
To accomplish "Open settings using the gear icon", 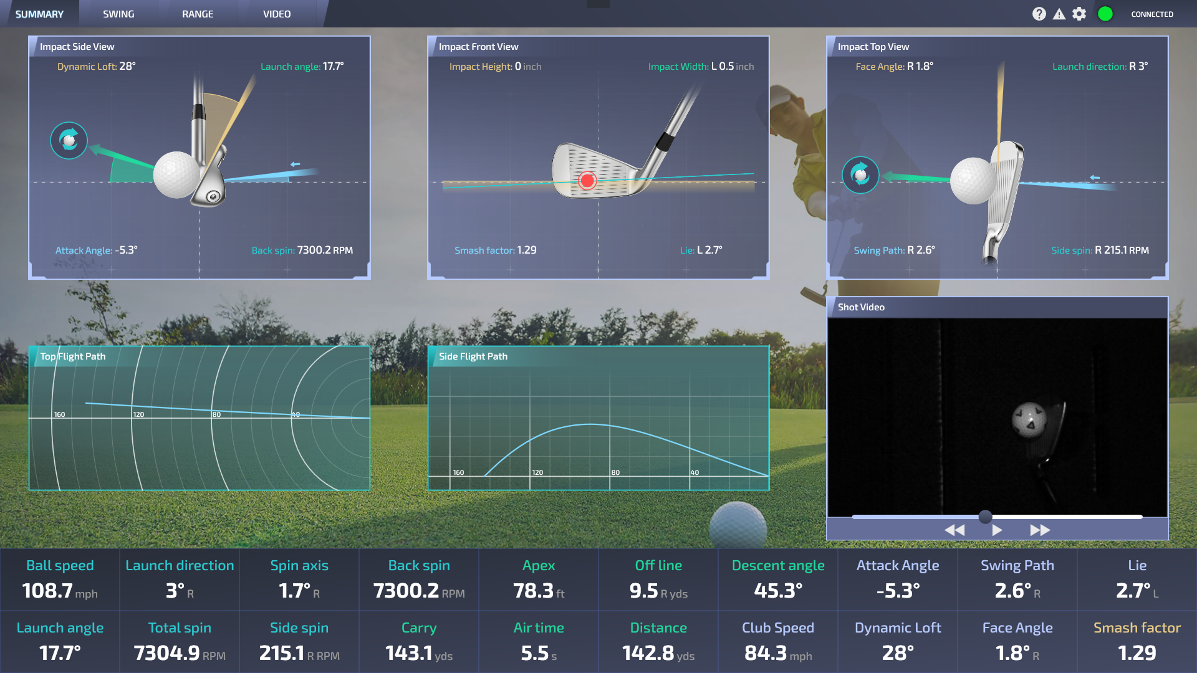I will point(1079,13).
